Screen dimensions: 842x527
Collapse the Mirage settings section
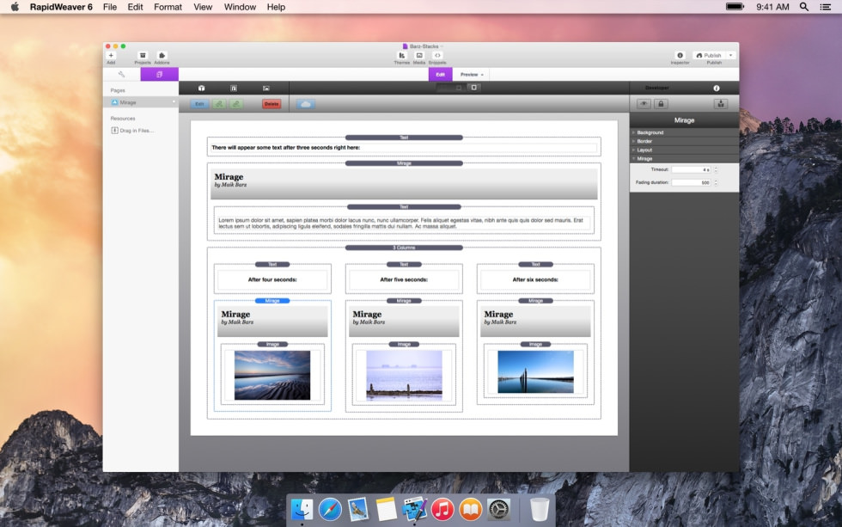[x=684, y=158]
